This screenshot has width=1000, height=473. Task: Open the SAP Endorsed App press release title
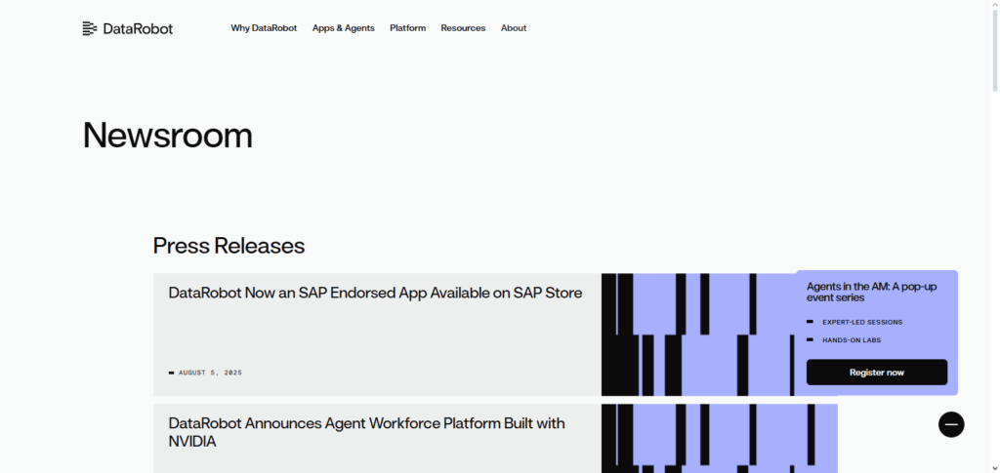pyautogui.click(x=375, y=293)
